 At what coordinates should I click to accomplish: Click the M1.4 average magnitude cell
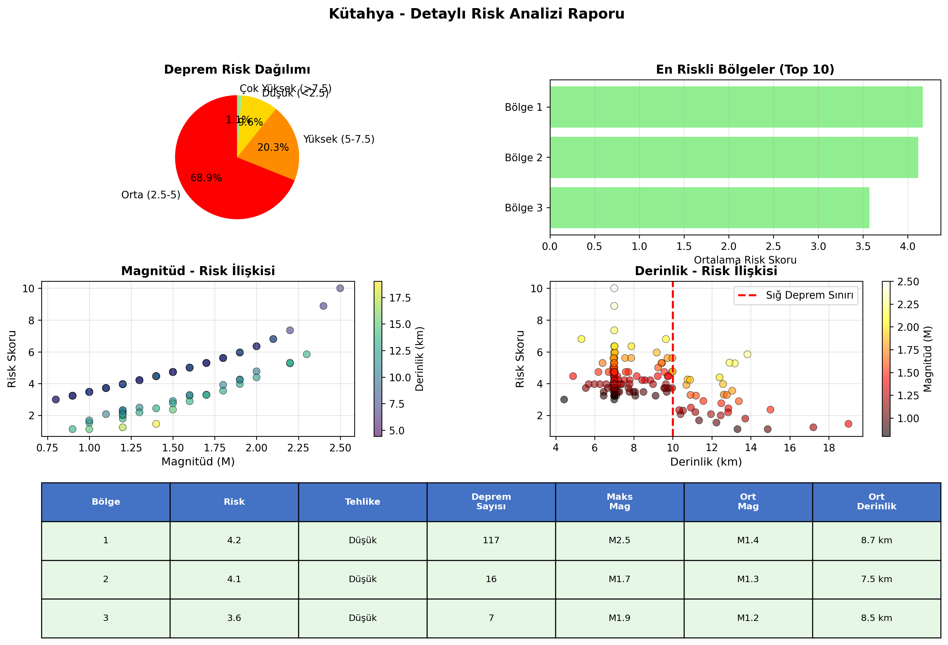click(748, 541)
